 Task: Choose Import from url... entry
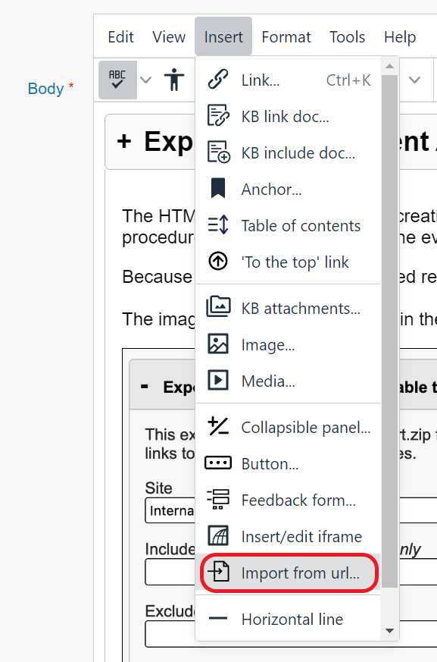click(288, 573)
